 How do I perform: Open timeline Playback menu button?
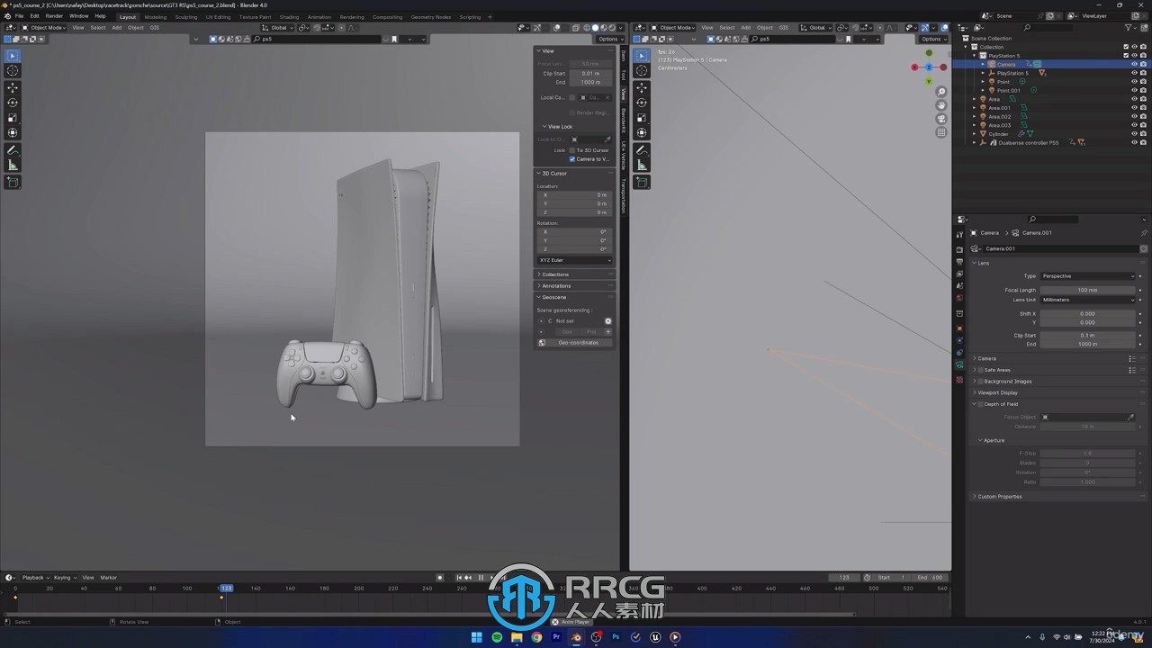34,578
